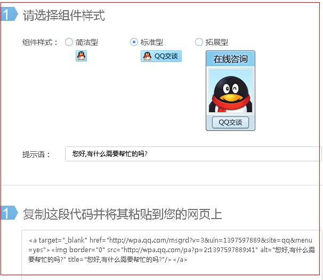Click the heading 复制这段代码并将其粘贴到您的网页上
The image size is (323, 280).
click(x=123, y=214)
